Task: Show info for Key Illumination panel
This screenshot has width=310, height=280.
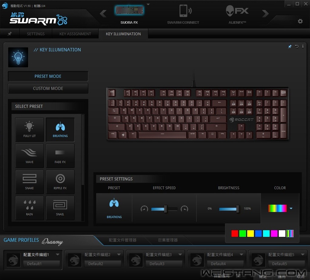Action: point(303,46)
